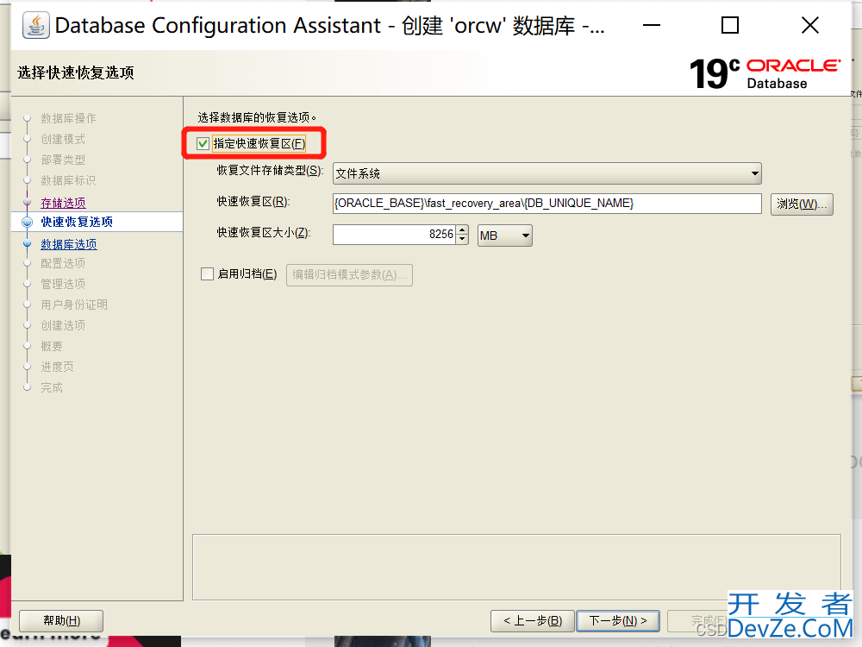The height and width of the screenshot is (647, 862).
Task: Click the 编辑归档模式参数(A)... button
Action: pos(349,274)
